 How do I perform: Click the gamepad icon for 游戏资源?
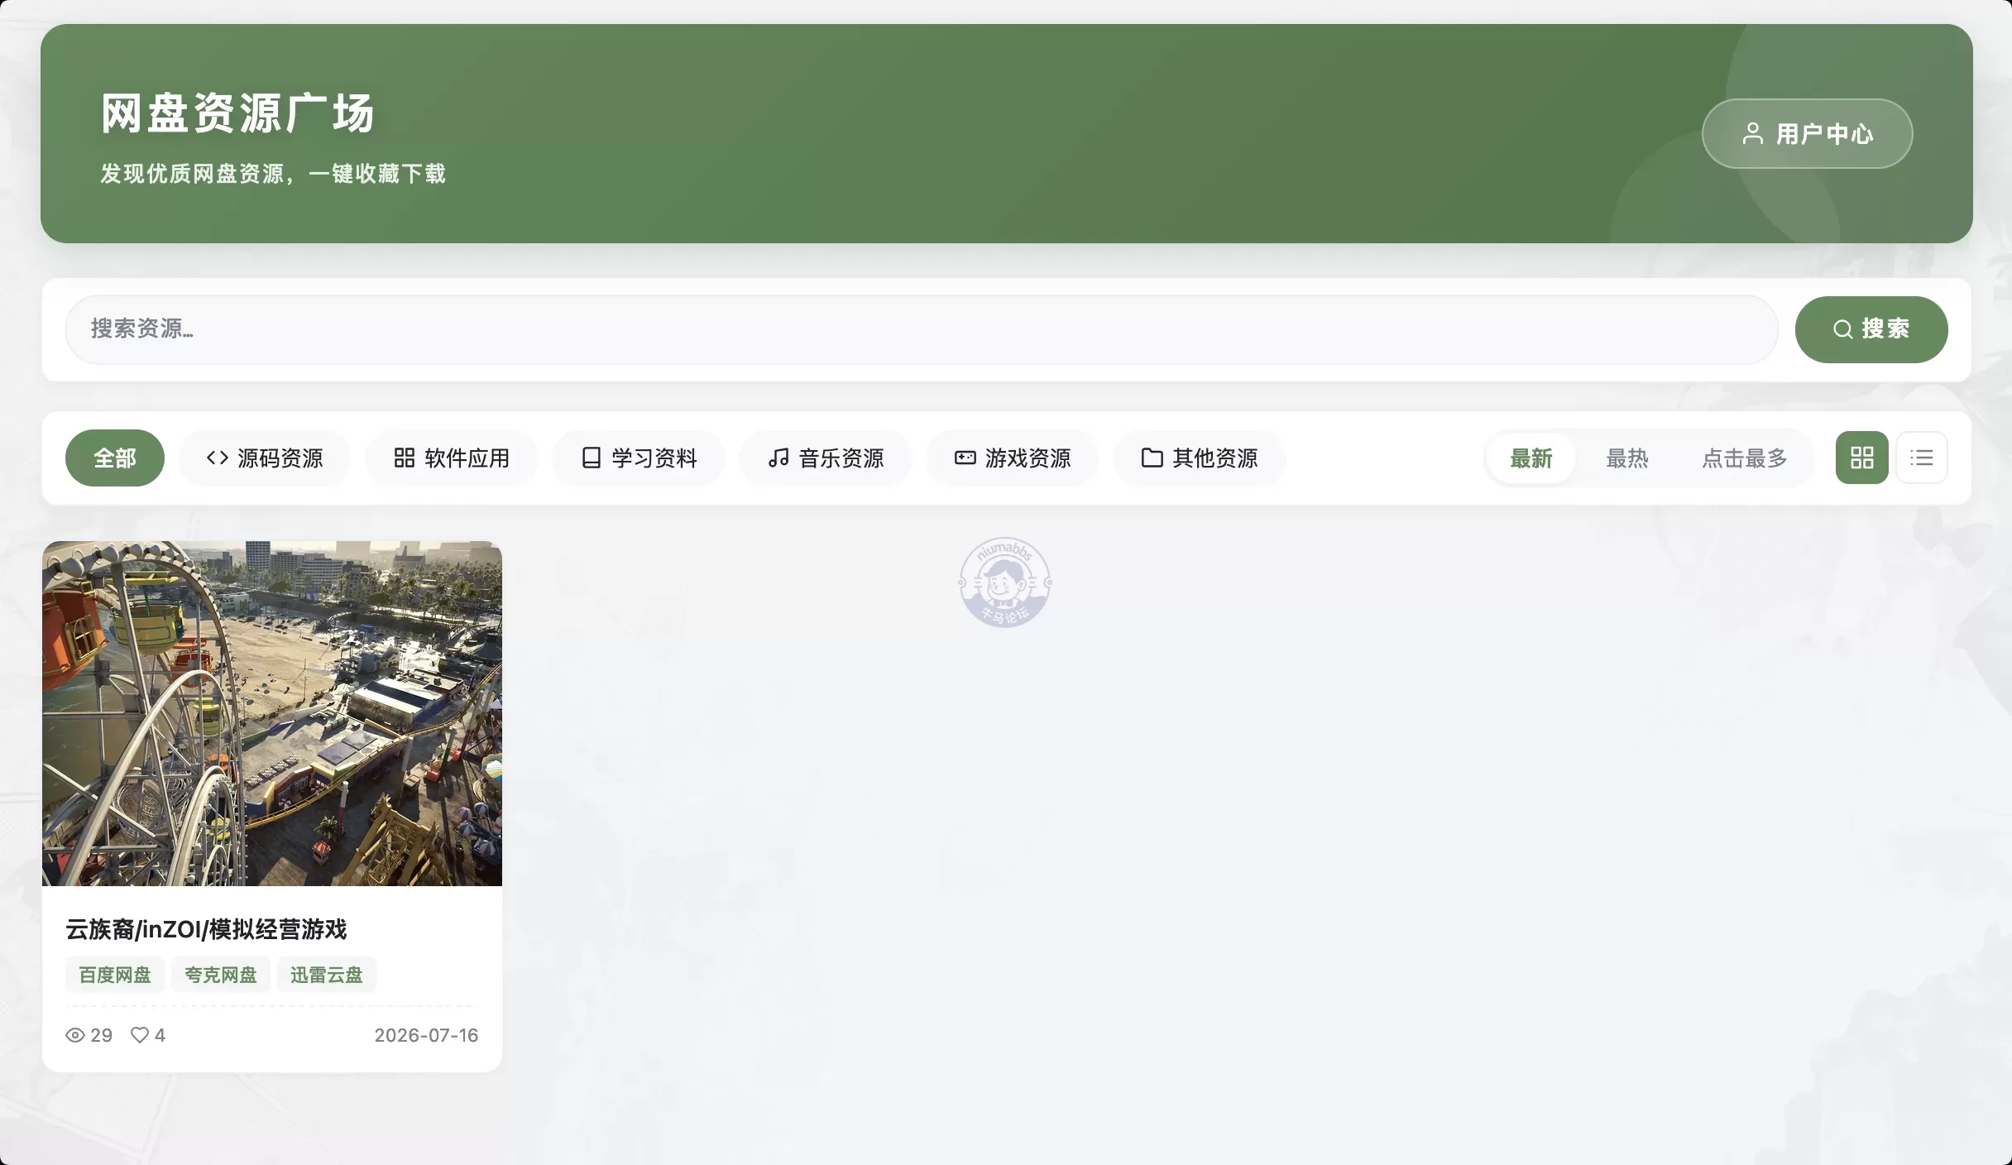[965, 458]
